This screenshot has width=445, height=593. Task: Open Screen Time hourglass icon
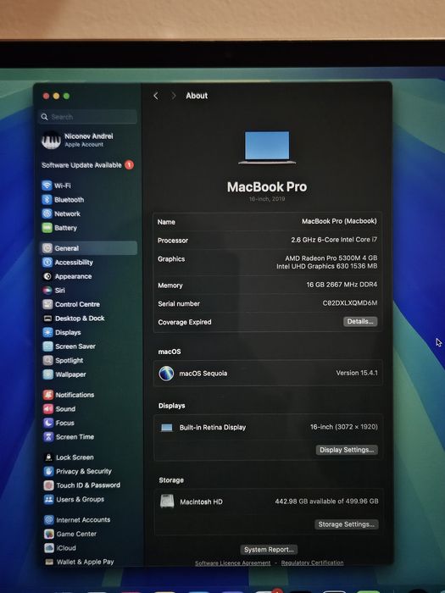click(48, 436)
